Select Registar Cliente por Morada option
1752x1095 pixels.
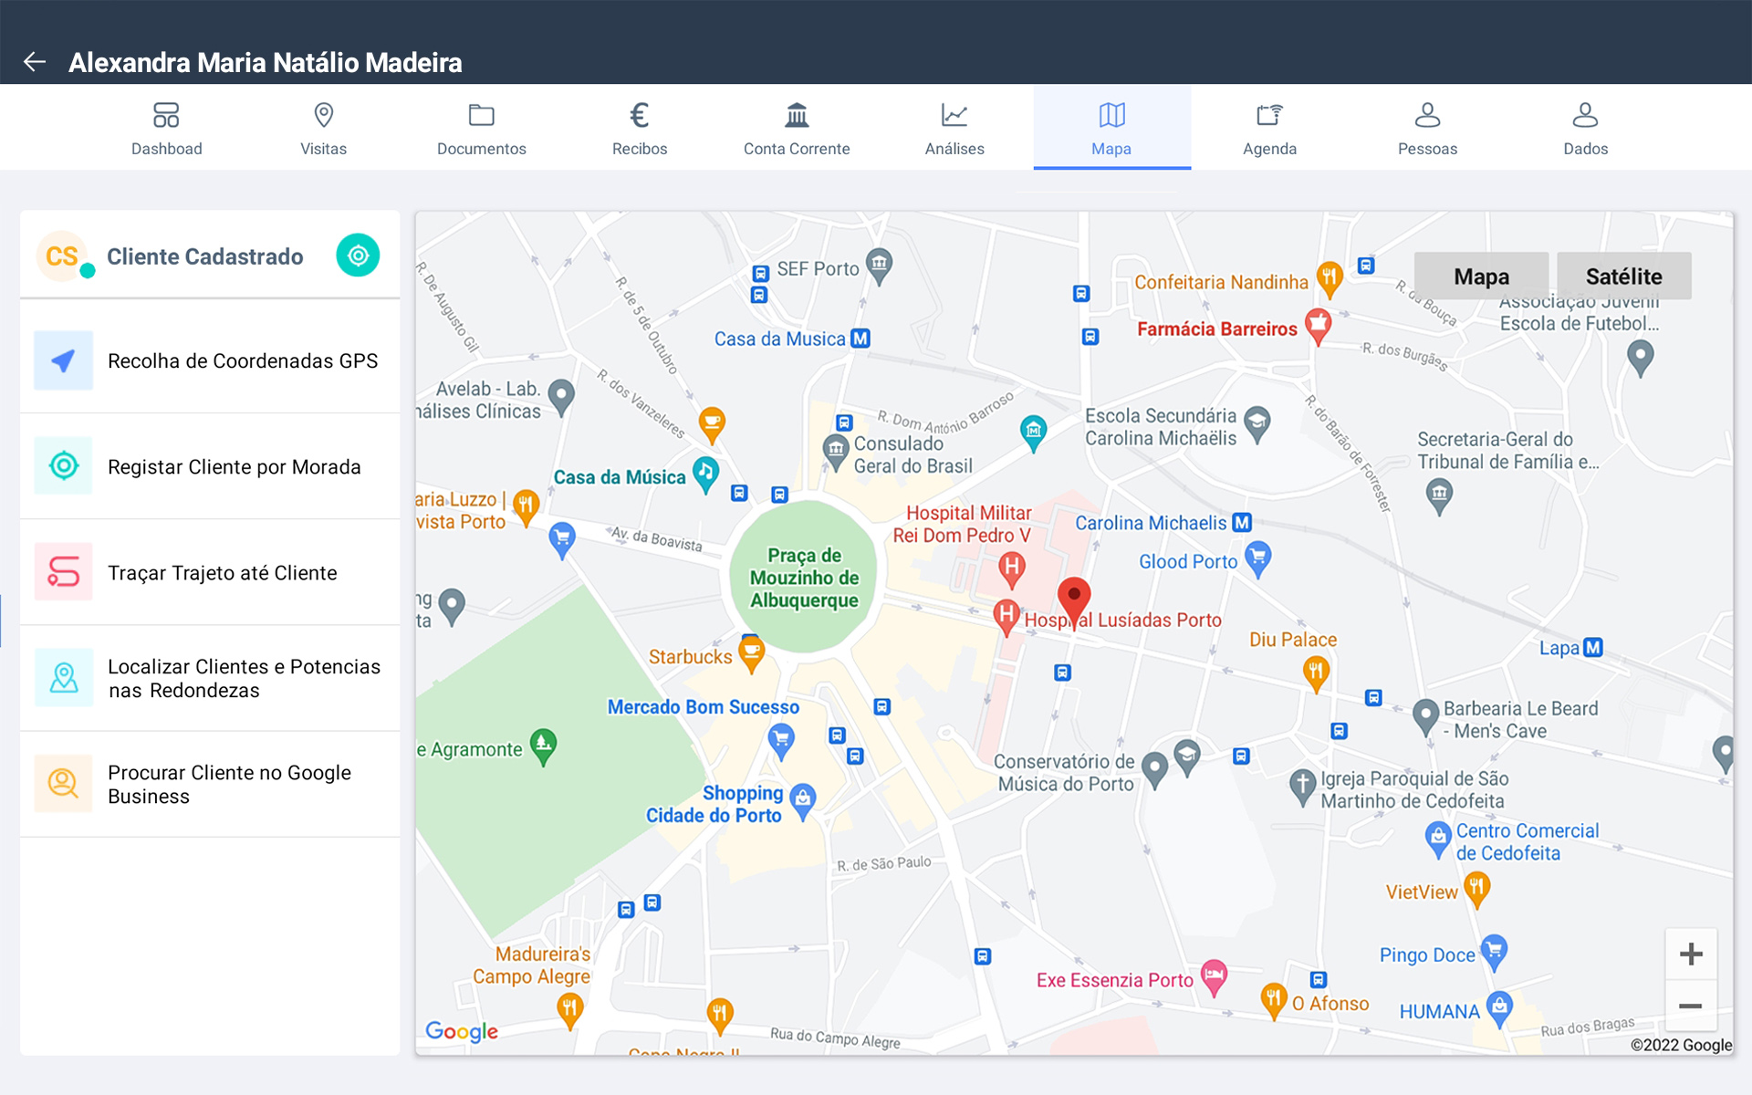pyautogui.click(x=235, y=467)
